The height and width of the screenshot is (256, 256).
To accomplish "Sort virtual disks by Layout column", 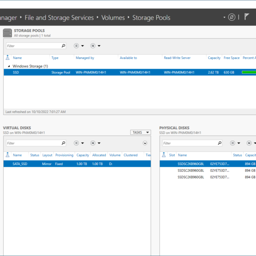I will pyautogui.click(x=47, y=155).
